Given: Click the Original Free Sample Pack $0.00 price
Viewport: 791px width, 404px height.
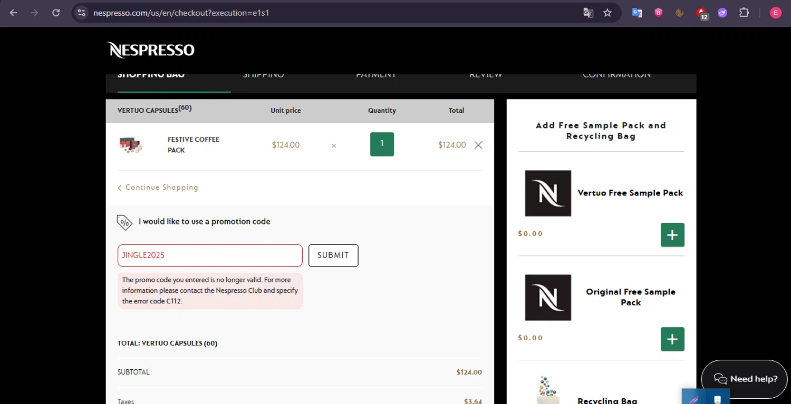Looking at the screenshot, I should tap(530, 338).
